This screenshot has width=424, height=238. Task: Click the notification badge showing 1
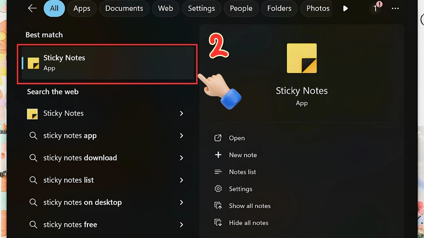[376, 8]
